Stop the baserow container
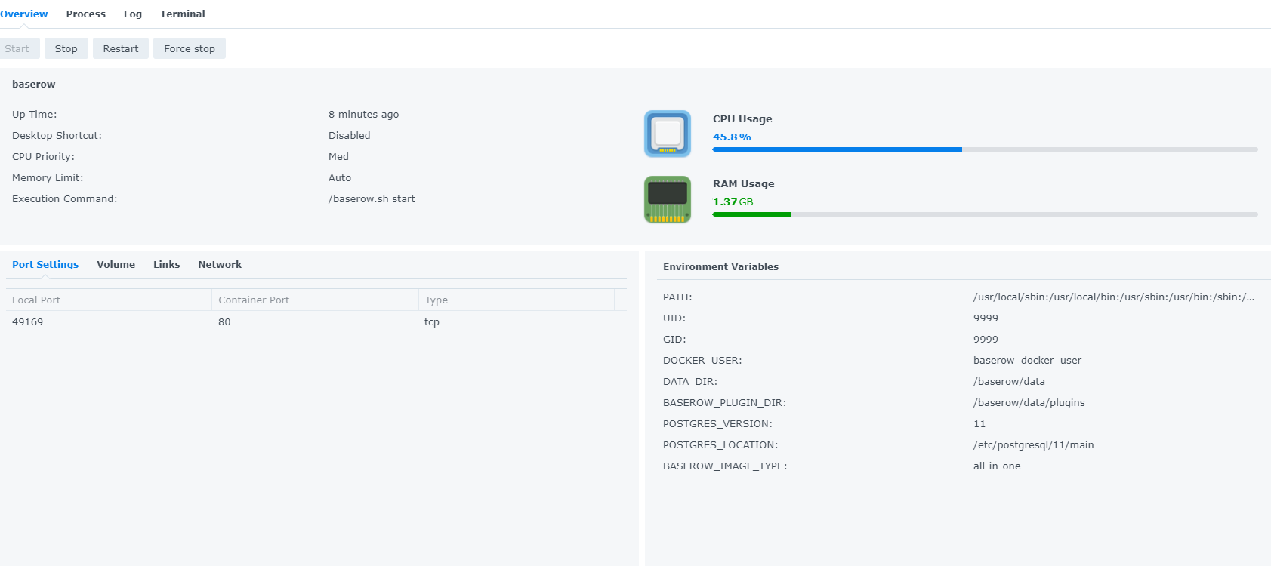 [x=66, y=48]
